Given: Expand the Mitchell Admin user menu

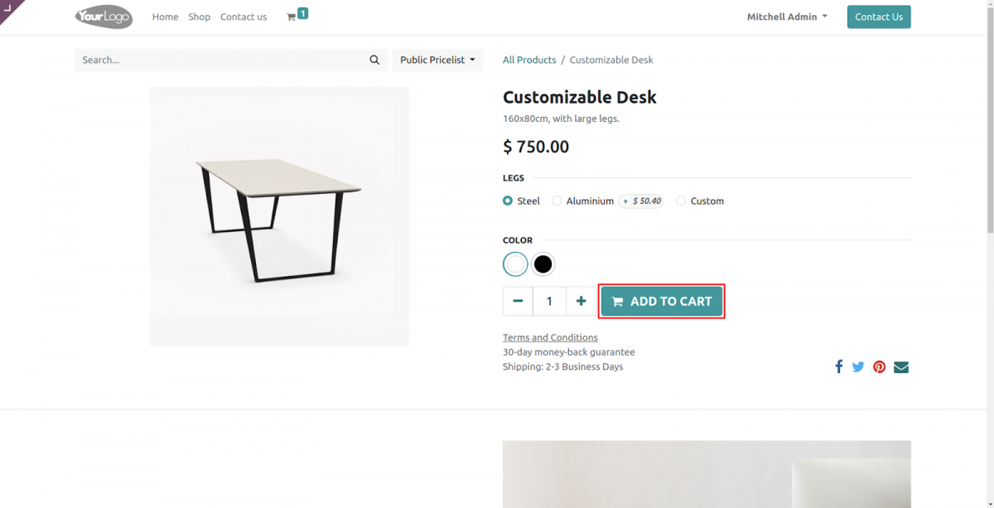Looking at the screenshot, I should (x=786, y=16).
